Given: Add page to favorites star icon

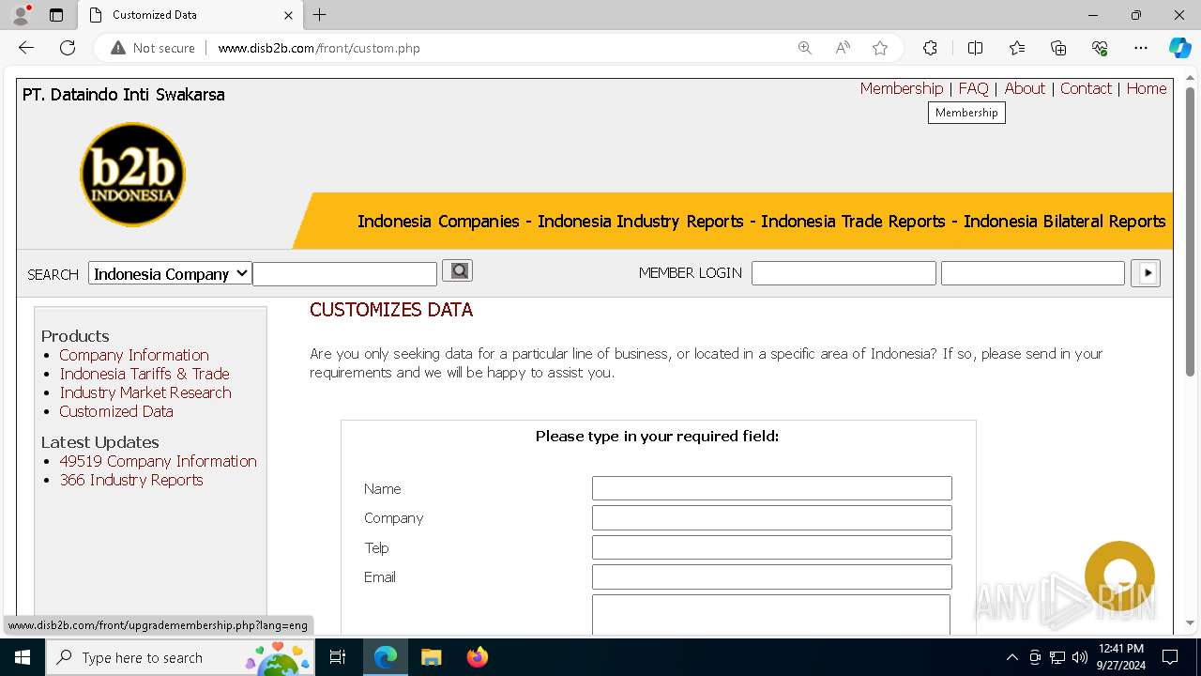Looking at the screenshot, I should coord(880,48).
